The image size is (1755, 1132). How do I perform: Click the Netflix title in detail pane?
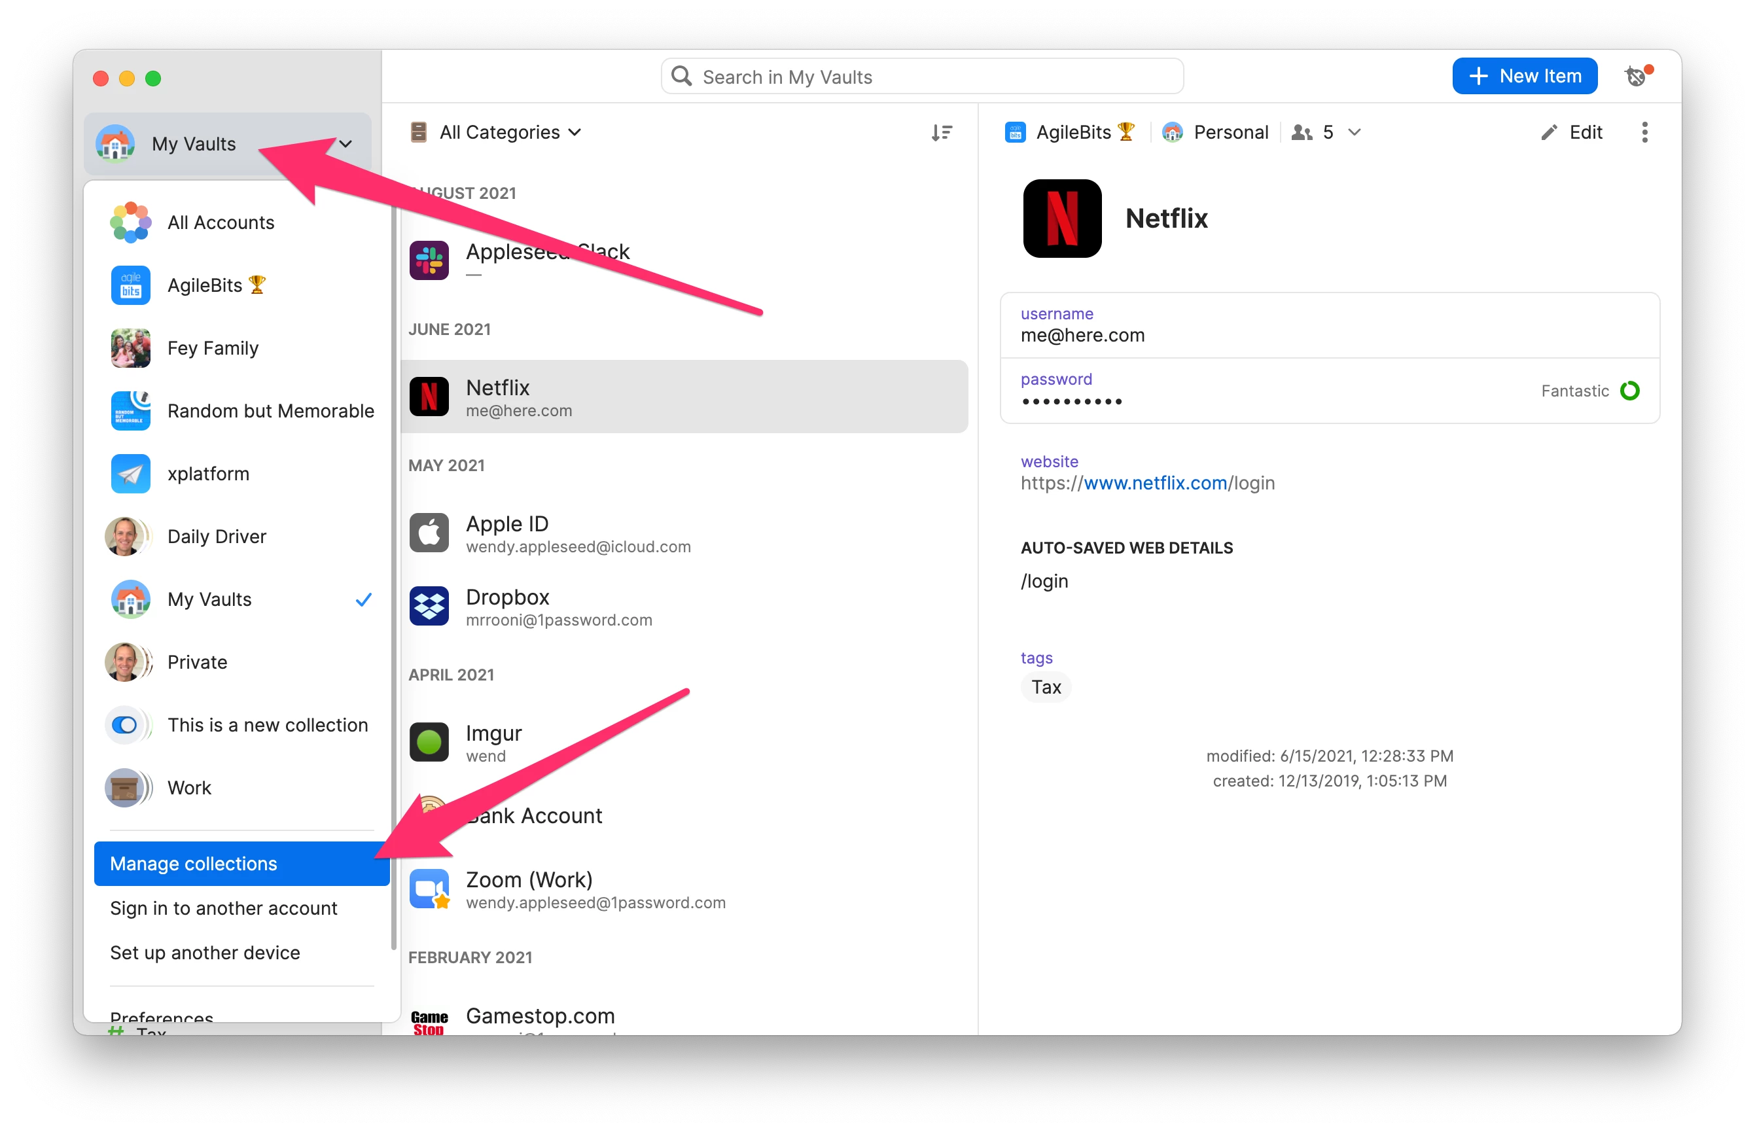1166,219
